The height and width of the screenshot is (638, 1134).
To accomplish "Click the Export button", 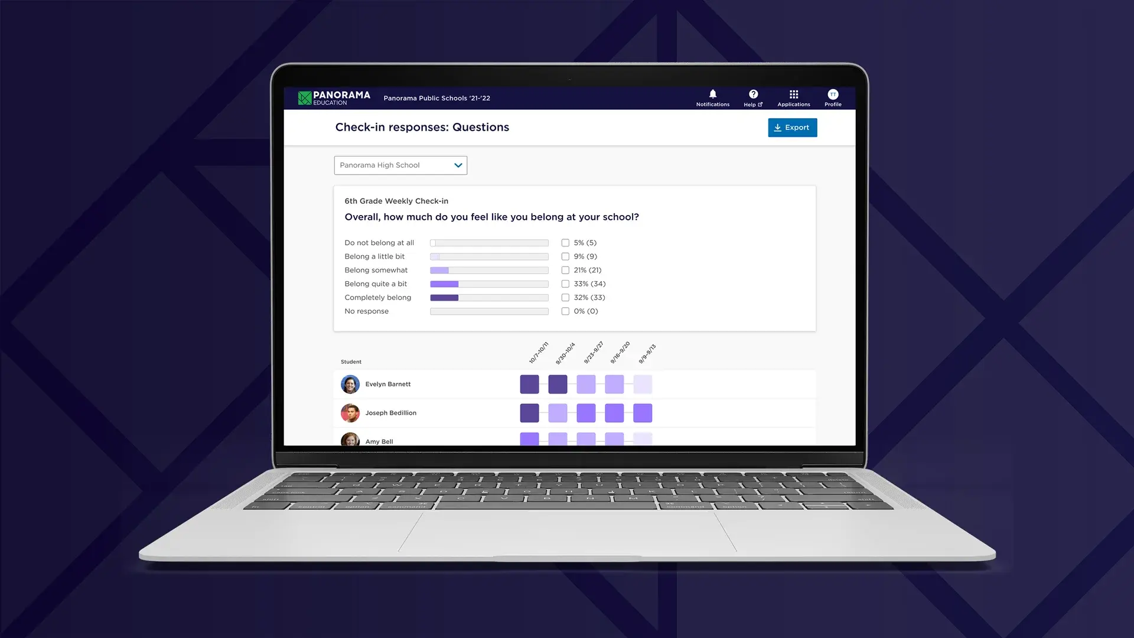I will point(792,127).
